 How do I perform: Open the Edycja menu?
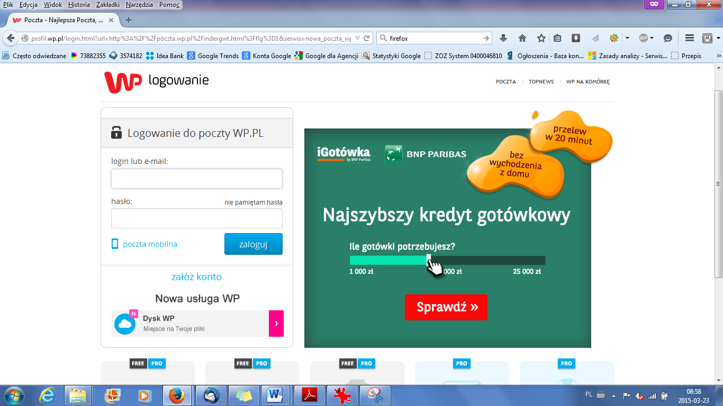(x=29, y=5)
